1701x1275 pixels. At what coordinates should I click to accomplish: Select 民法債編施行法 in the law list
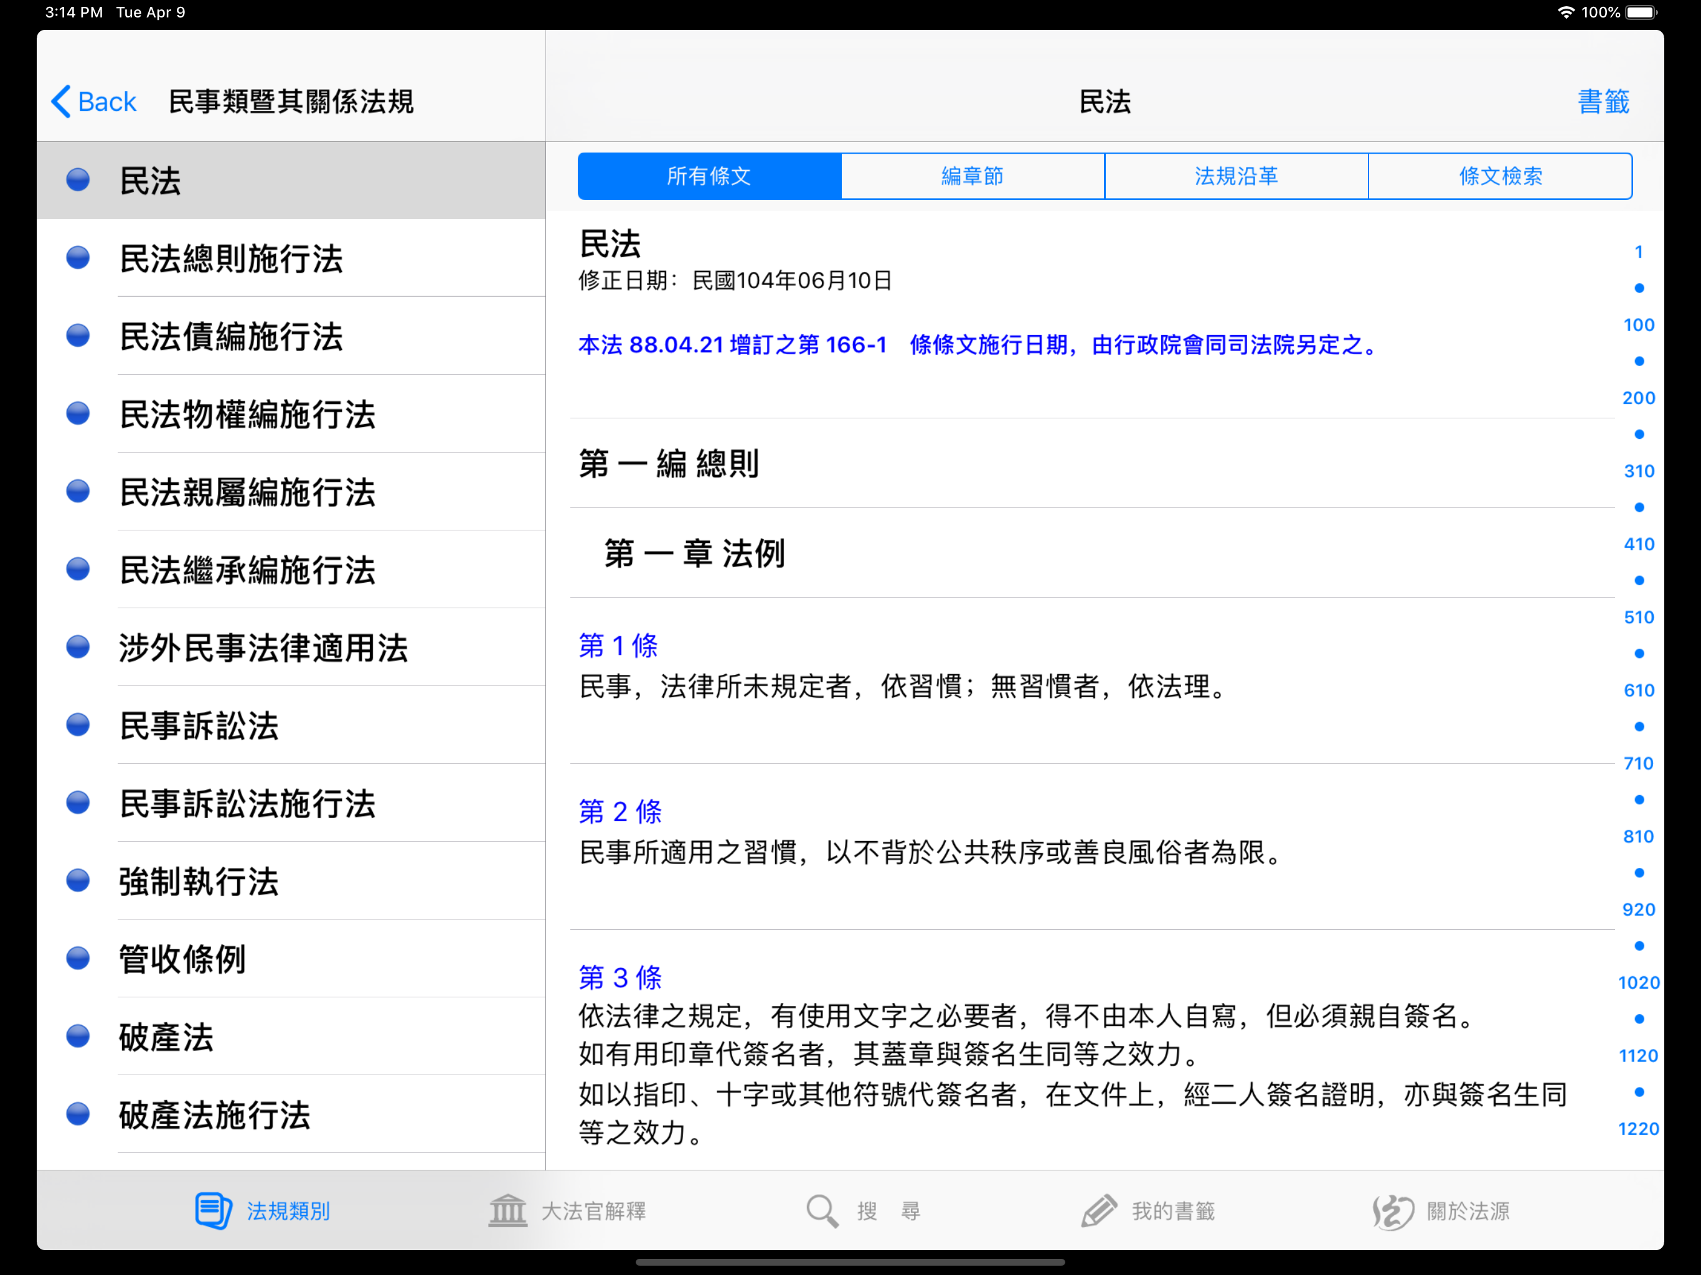291,336
